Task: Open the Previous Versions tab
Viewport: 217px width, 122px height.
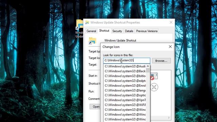Action: pyautogui.click(x=147, y=31)
